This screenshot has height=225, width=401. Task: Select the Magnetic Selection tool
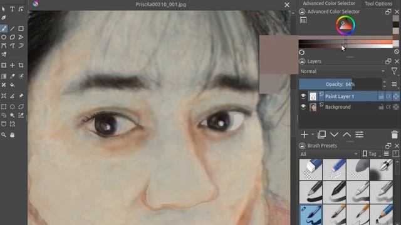tap(13, 124)
